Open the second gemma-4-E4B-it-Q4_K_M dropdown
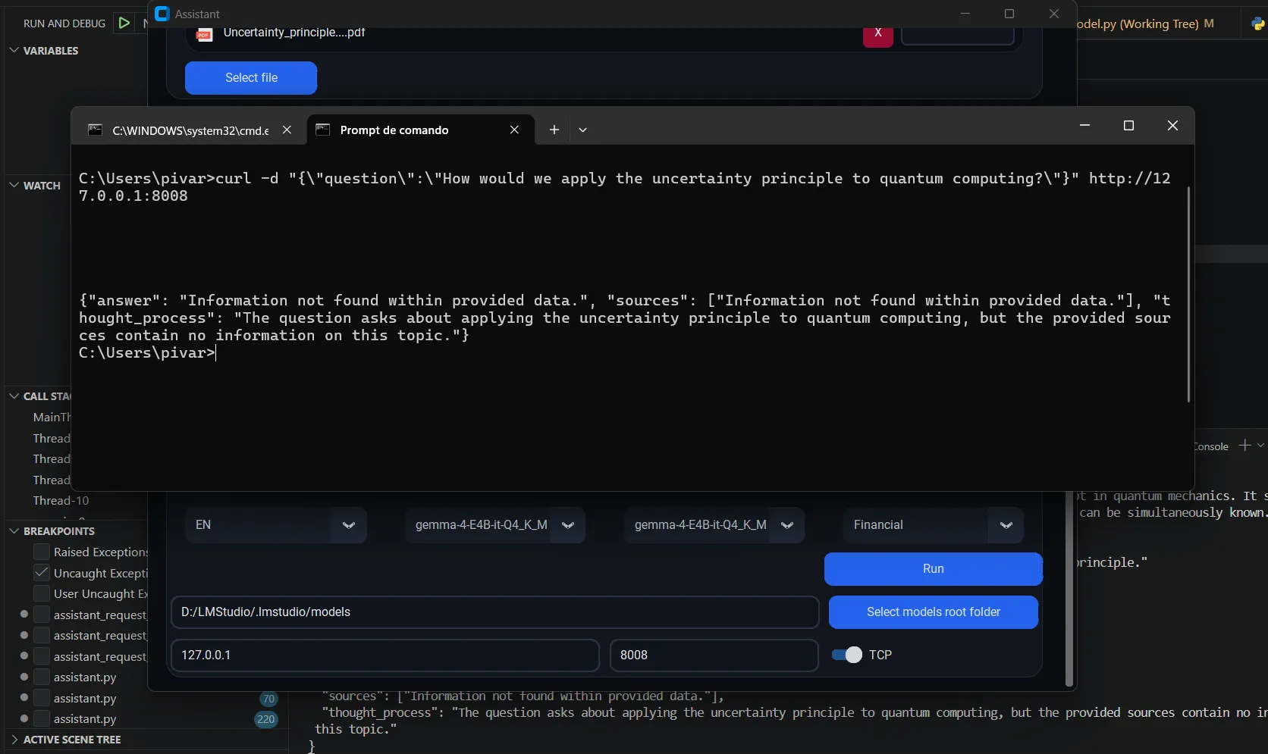This screenshot has height=754, width=1268. [x=714, y=525]
